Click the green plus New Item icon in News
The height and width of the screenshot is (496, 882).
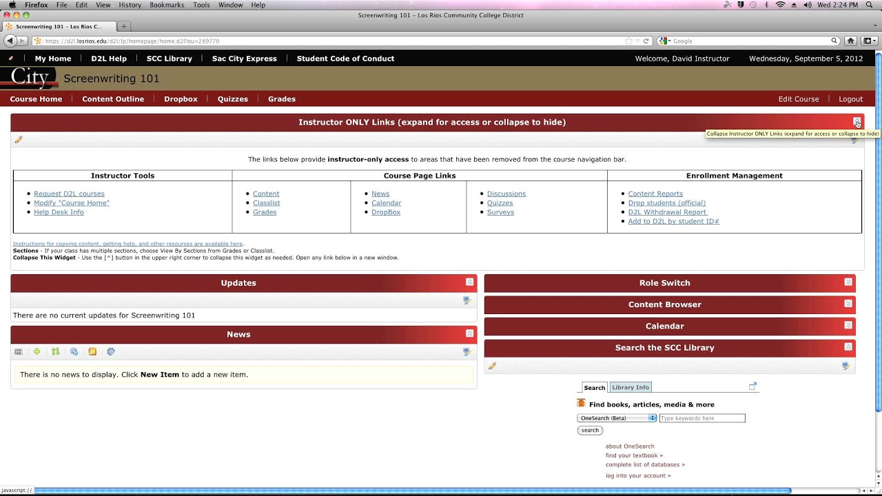pos(37,351)
